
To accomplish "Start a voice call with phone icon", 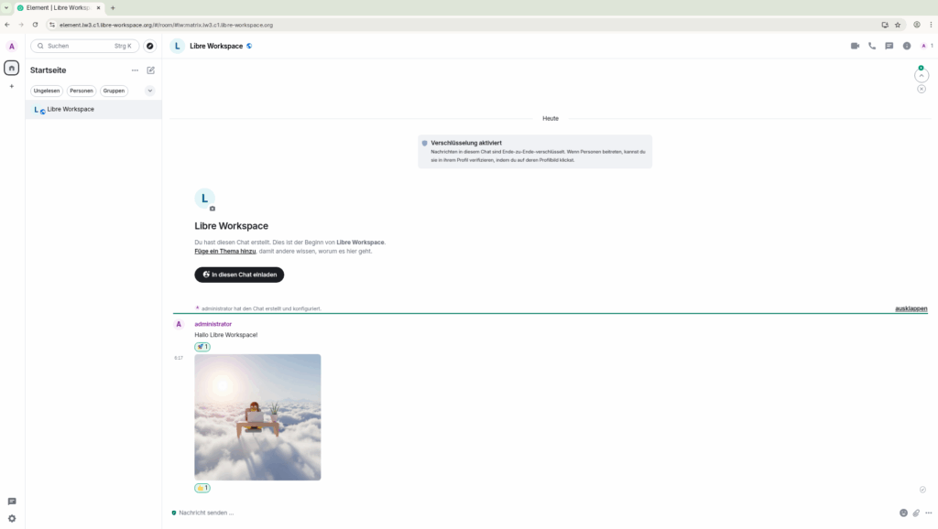I will 872,46.
